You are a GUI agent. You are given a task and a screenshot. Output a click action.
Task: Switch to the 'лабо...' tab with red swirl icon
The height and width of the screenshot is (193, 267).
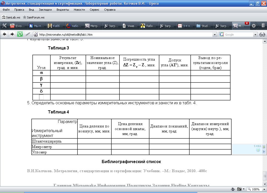pos(74,26)
